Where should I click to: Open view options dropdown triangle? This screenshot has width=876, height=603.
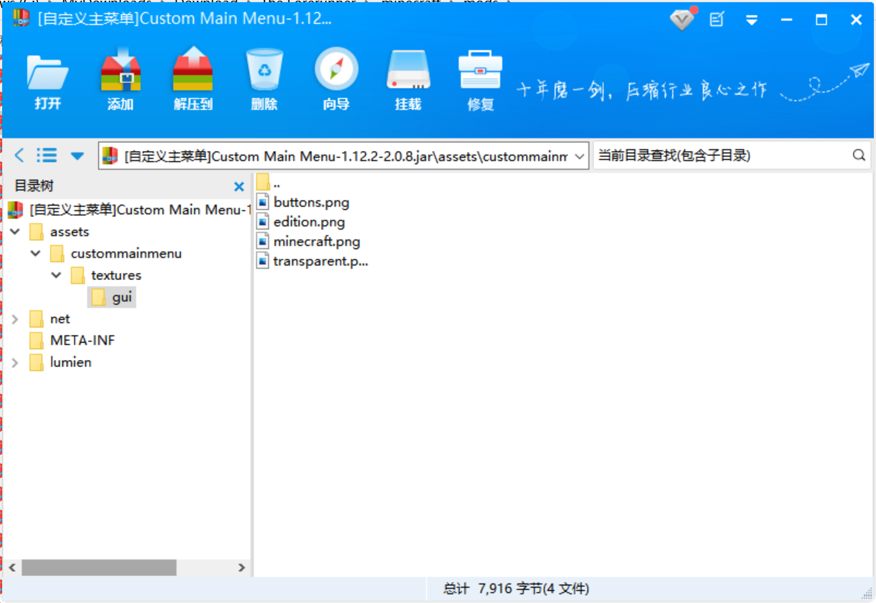[77, 155]
